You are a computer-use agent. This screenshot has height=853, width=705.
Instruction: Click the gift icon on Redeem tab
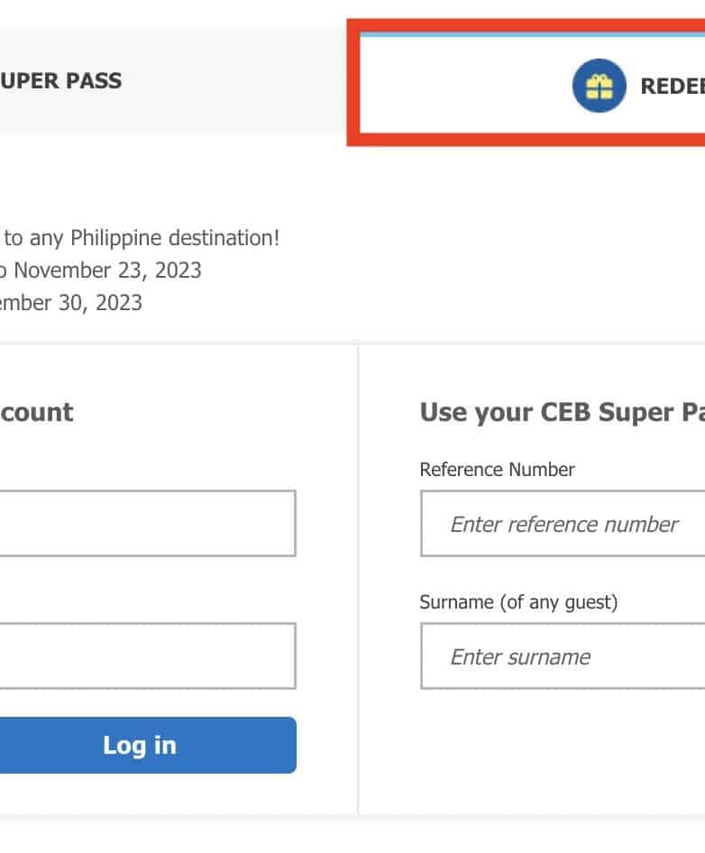tap(599, 86)
